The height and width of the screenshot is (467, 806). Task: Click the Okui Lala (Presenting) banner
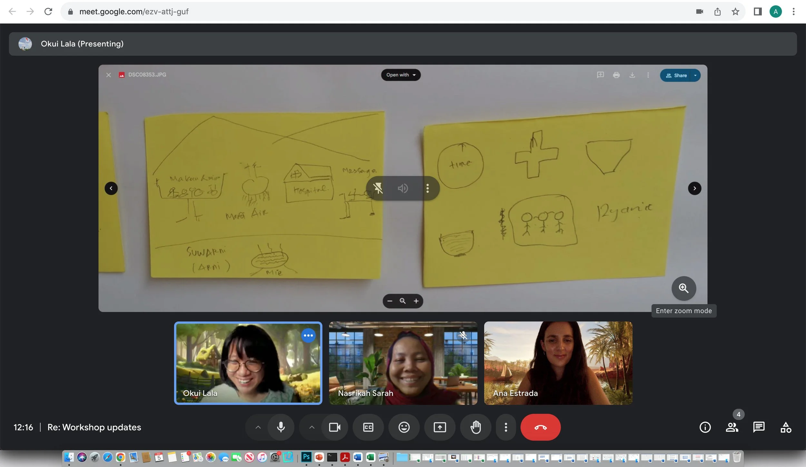point(82,44)
